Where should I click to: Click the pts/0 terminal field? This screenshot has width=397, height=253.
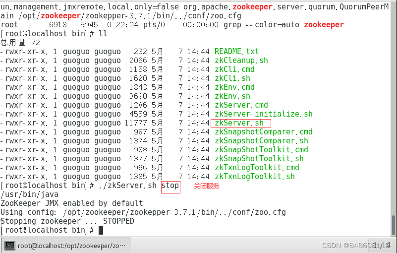pos(154,25)
